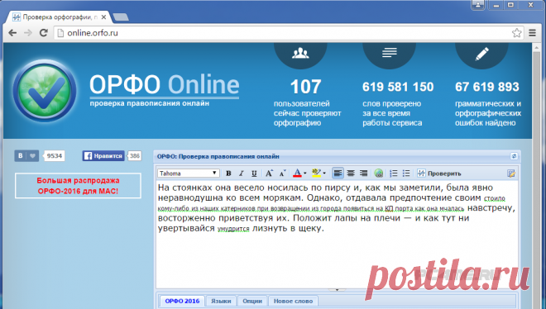Click the underlined abbreviation КП in text
Viewport: 546px width, 309px height.
[389, 208]
